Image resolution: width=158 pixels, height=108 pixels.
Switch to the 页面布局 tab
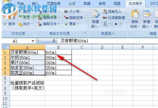(x=54, y=4)
